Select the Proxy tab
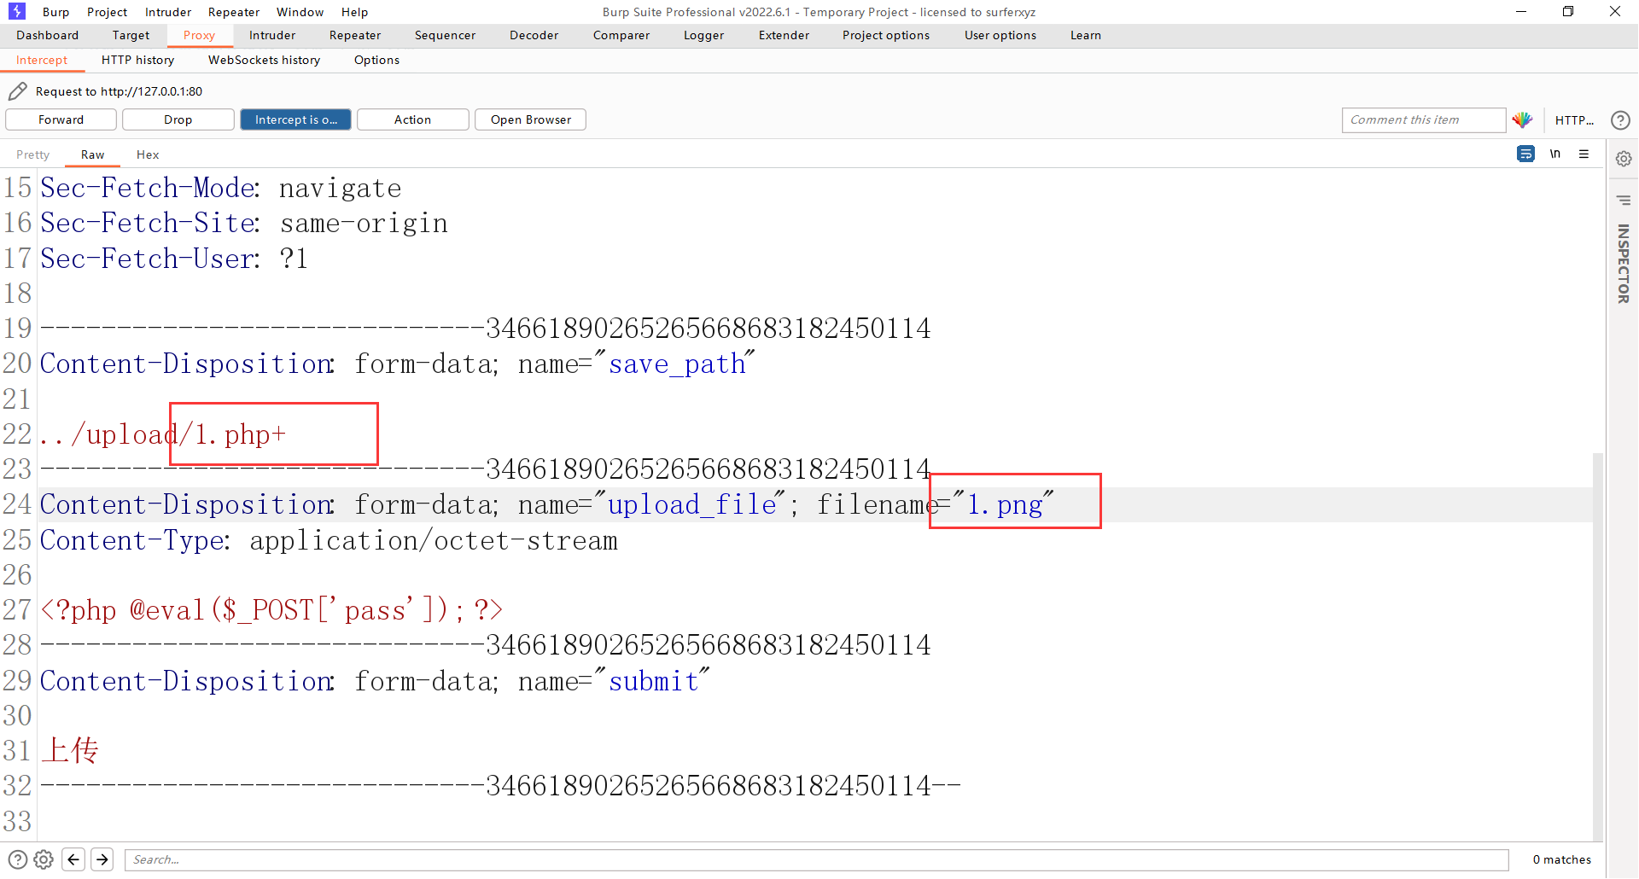Screen dimensions: 1639x879 click(x=199, y=35)
